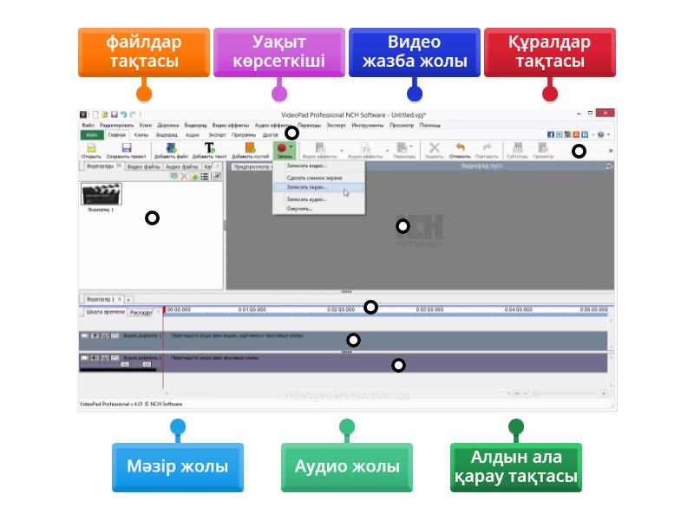This screenshot has width=694, height=520.
Task: Click the Просмотр toolbar icon
Action: click(x=543, y=147)
